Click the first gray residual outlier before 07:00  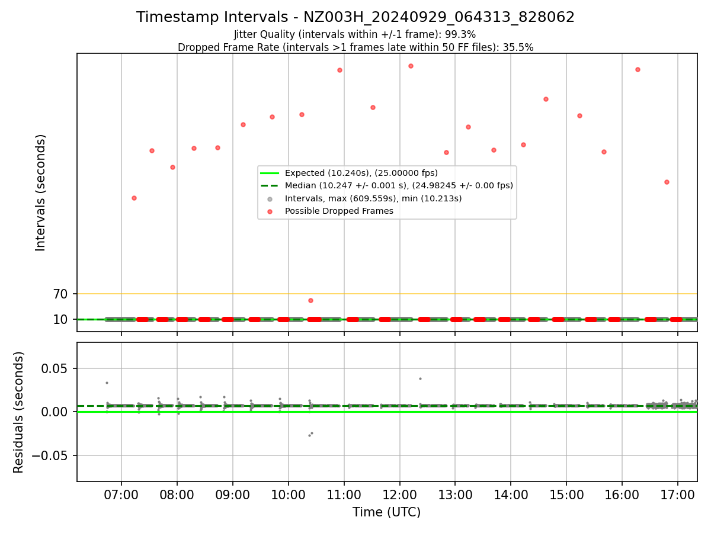click(107, 383)
